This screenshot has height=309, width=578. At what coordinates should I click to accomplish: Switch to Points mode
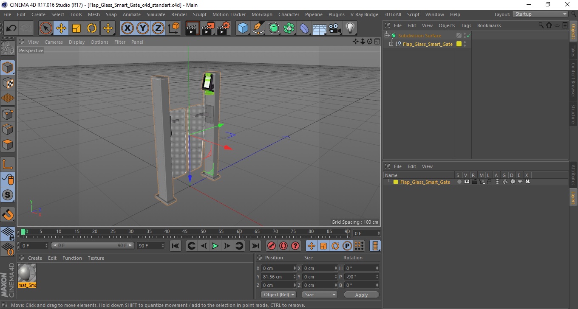(8, 114)
